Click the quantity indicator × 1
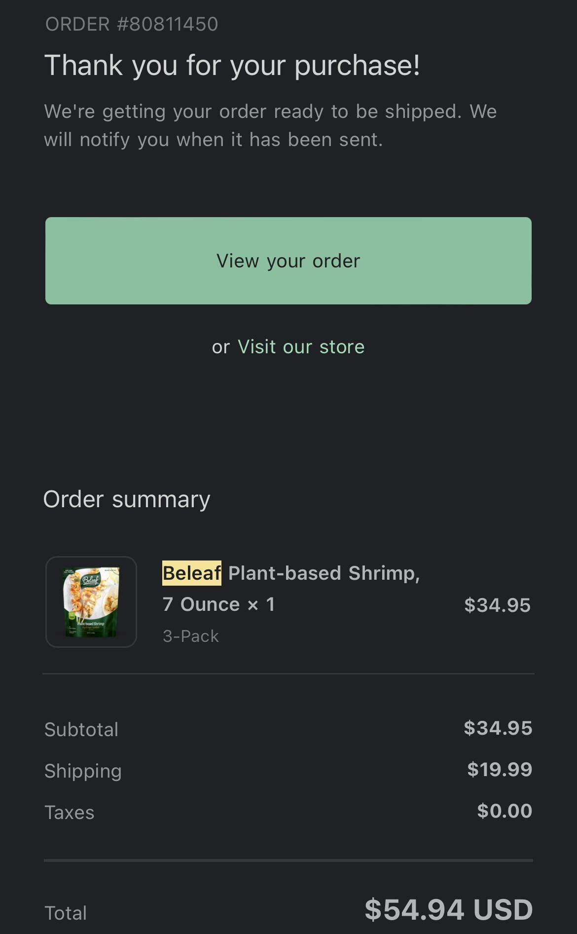 262,603
